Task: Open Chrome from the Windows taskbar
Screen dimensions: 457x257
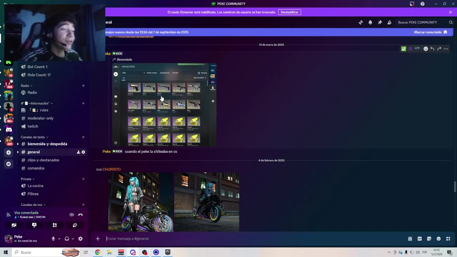Action: [x=97, y=252]
